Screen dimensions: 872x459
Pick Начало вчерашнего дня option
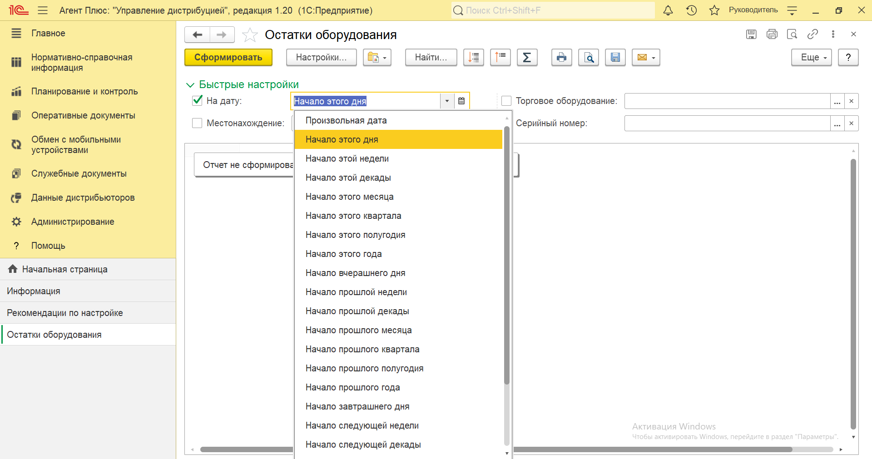click(398, 273)
